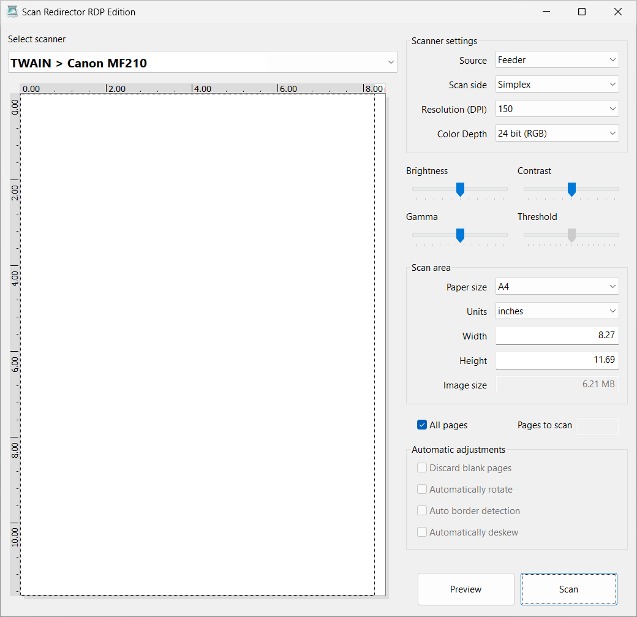Open the Select scanner dropdown
The width and height of the screenshot is (637, 617).
[x=202, y=62]
